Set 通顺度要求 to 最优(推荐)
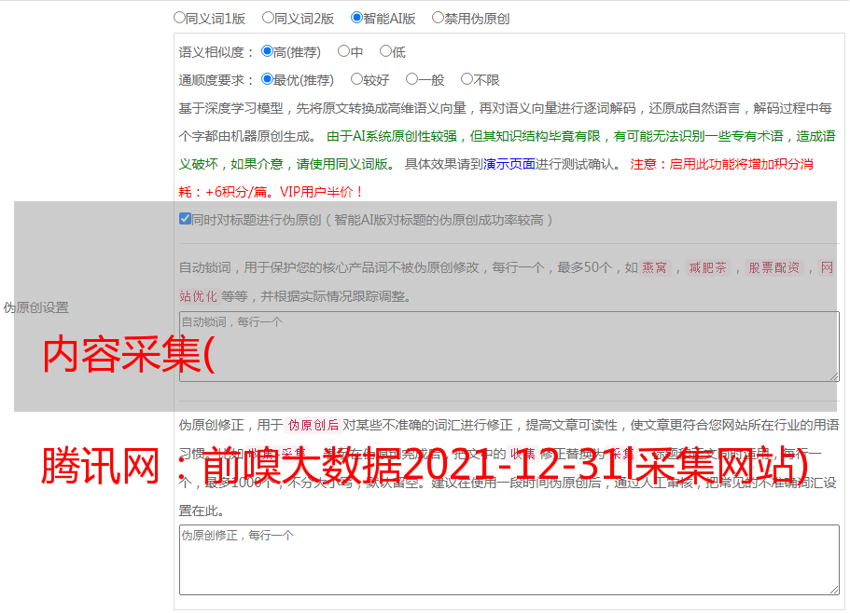 pos(267,79)
